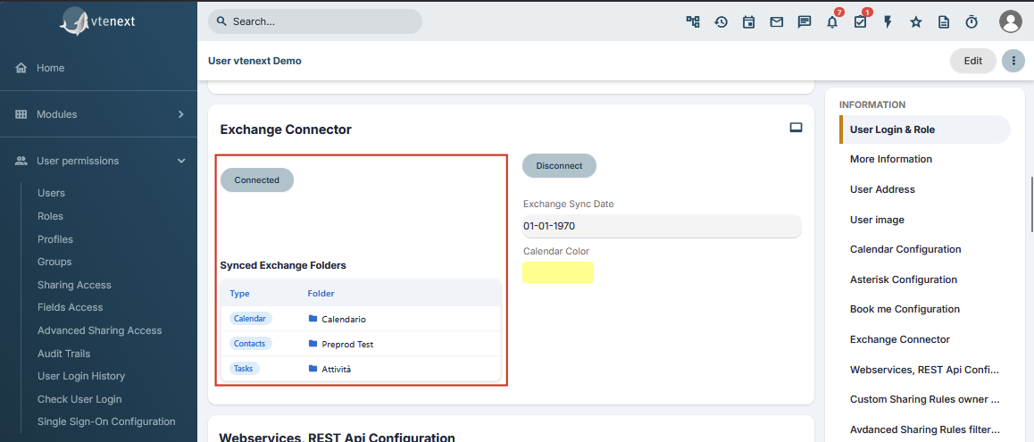Jump to User Address section
The image size is (1034, 442).
882,189
